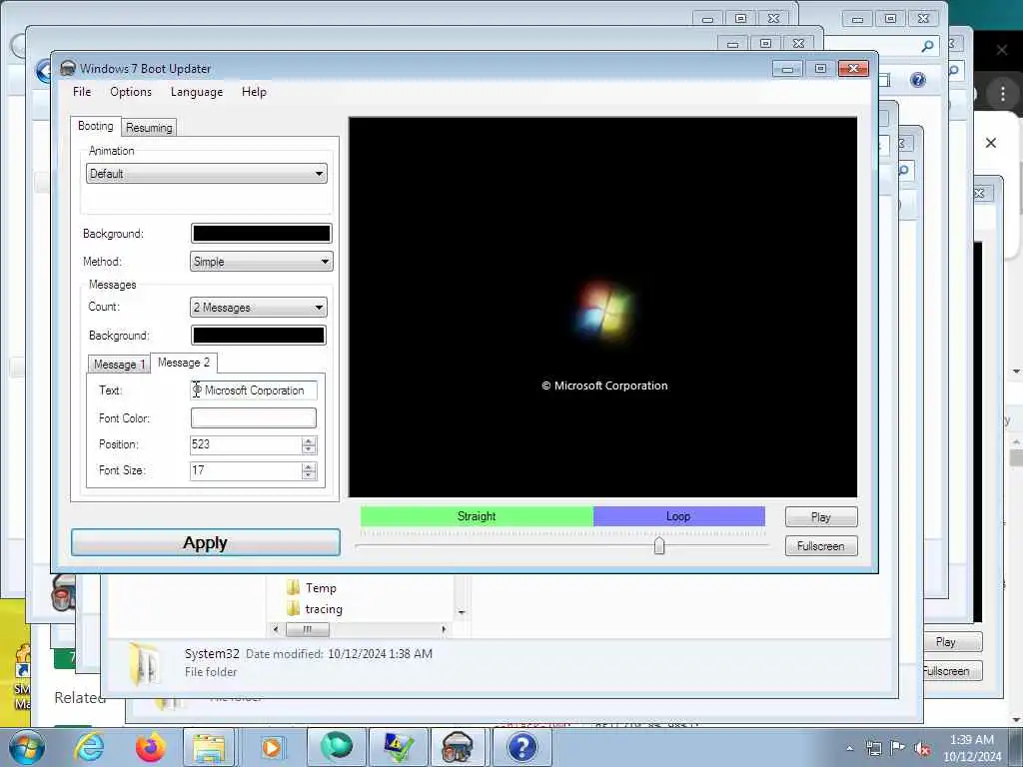
Task: Click the Play button in Boot Updater
Action: [821, 517]
